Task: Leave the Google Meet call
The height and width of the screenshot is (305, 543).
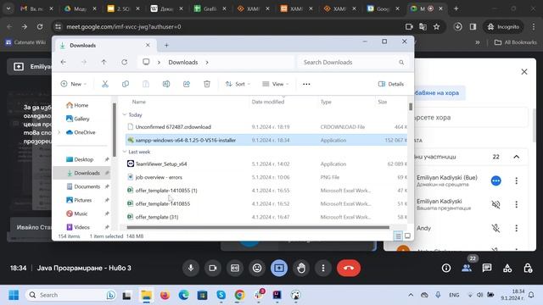Action: tap(349, 268)
